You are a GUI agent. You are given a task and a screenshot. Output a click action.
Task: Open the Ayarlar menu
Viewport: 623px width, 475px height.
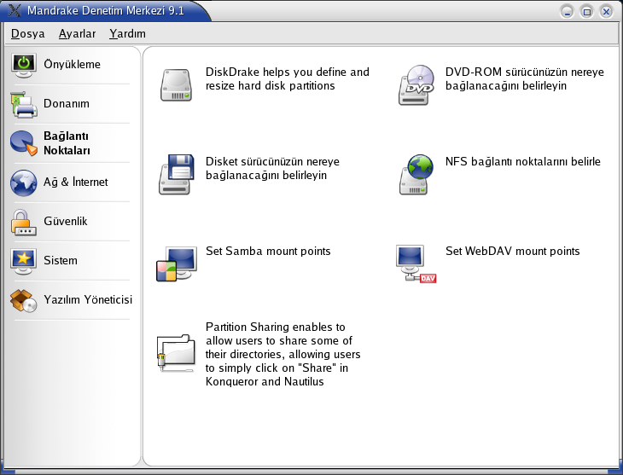click(77, 34)
